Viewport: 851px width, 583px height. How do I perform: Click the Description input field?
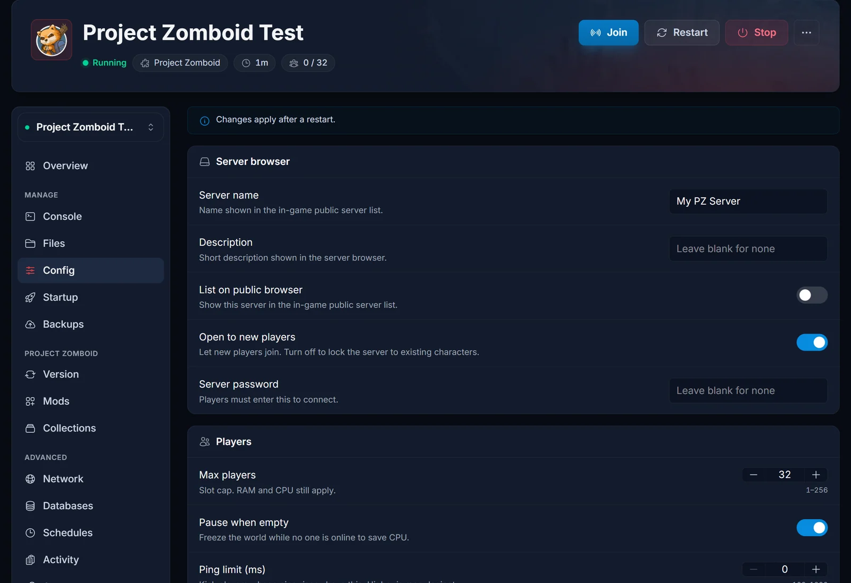click(748, 249)
